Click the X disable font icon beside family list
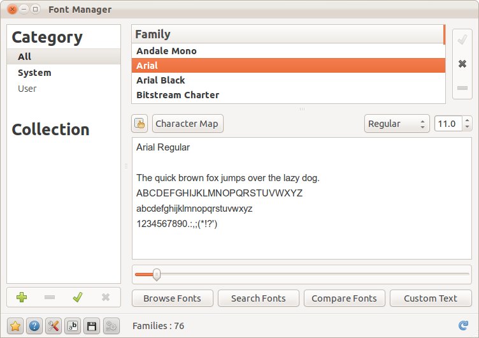The height and width of the screenshot is (338, 479). 462,64
